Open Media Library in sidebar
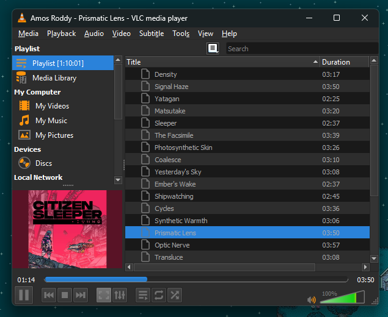Screen dimensions: 388x317 pyautogui.click(x=63, y=78)
